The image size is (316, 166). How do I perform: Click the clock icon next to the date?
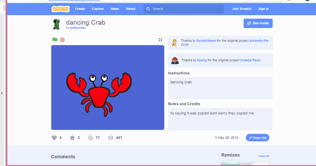tap(215, 137)
